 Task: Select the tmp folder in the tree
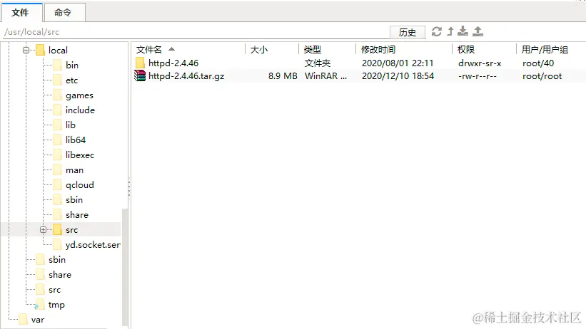click(56, 305)
